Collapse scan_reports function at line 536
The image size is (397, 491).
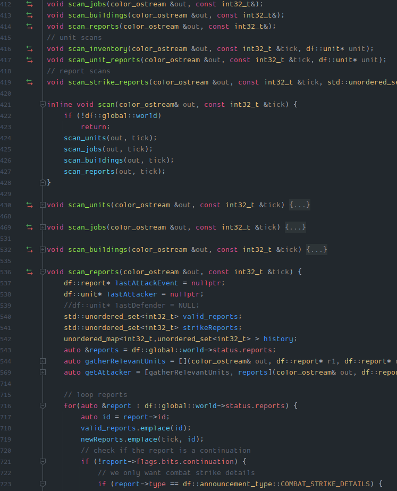pyautogui.click(x=43, y=272)
